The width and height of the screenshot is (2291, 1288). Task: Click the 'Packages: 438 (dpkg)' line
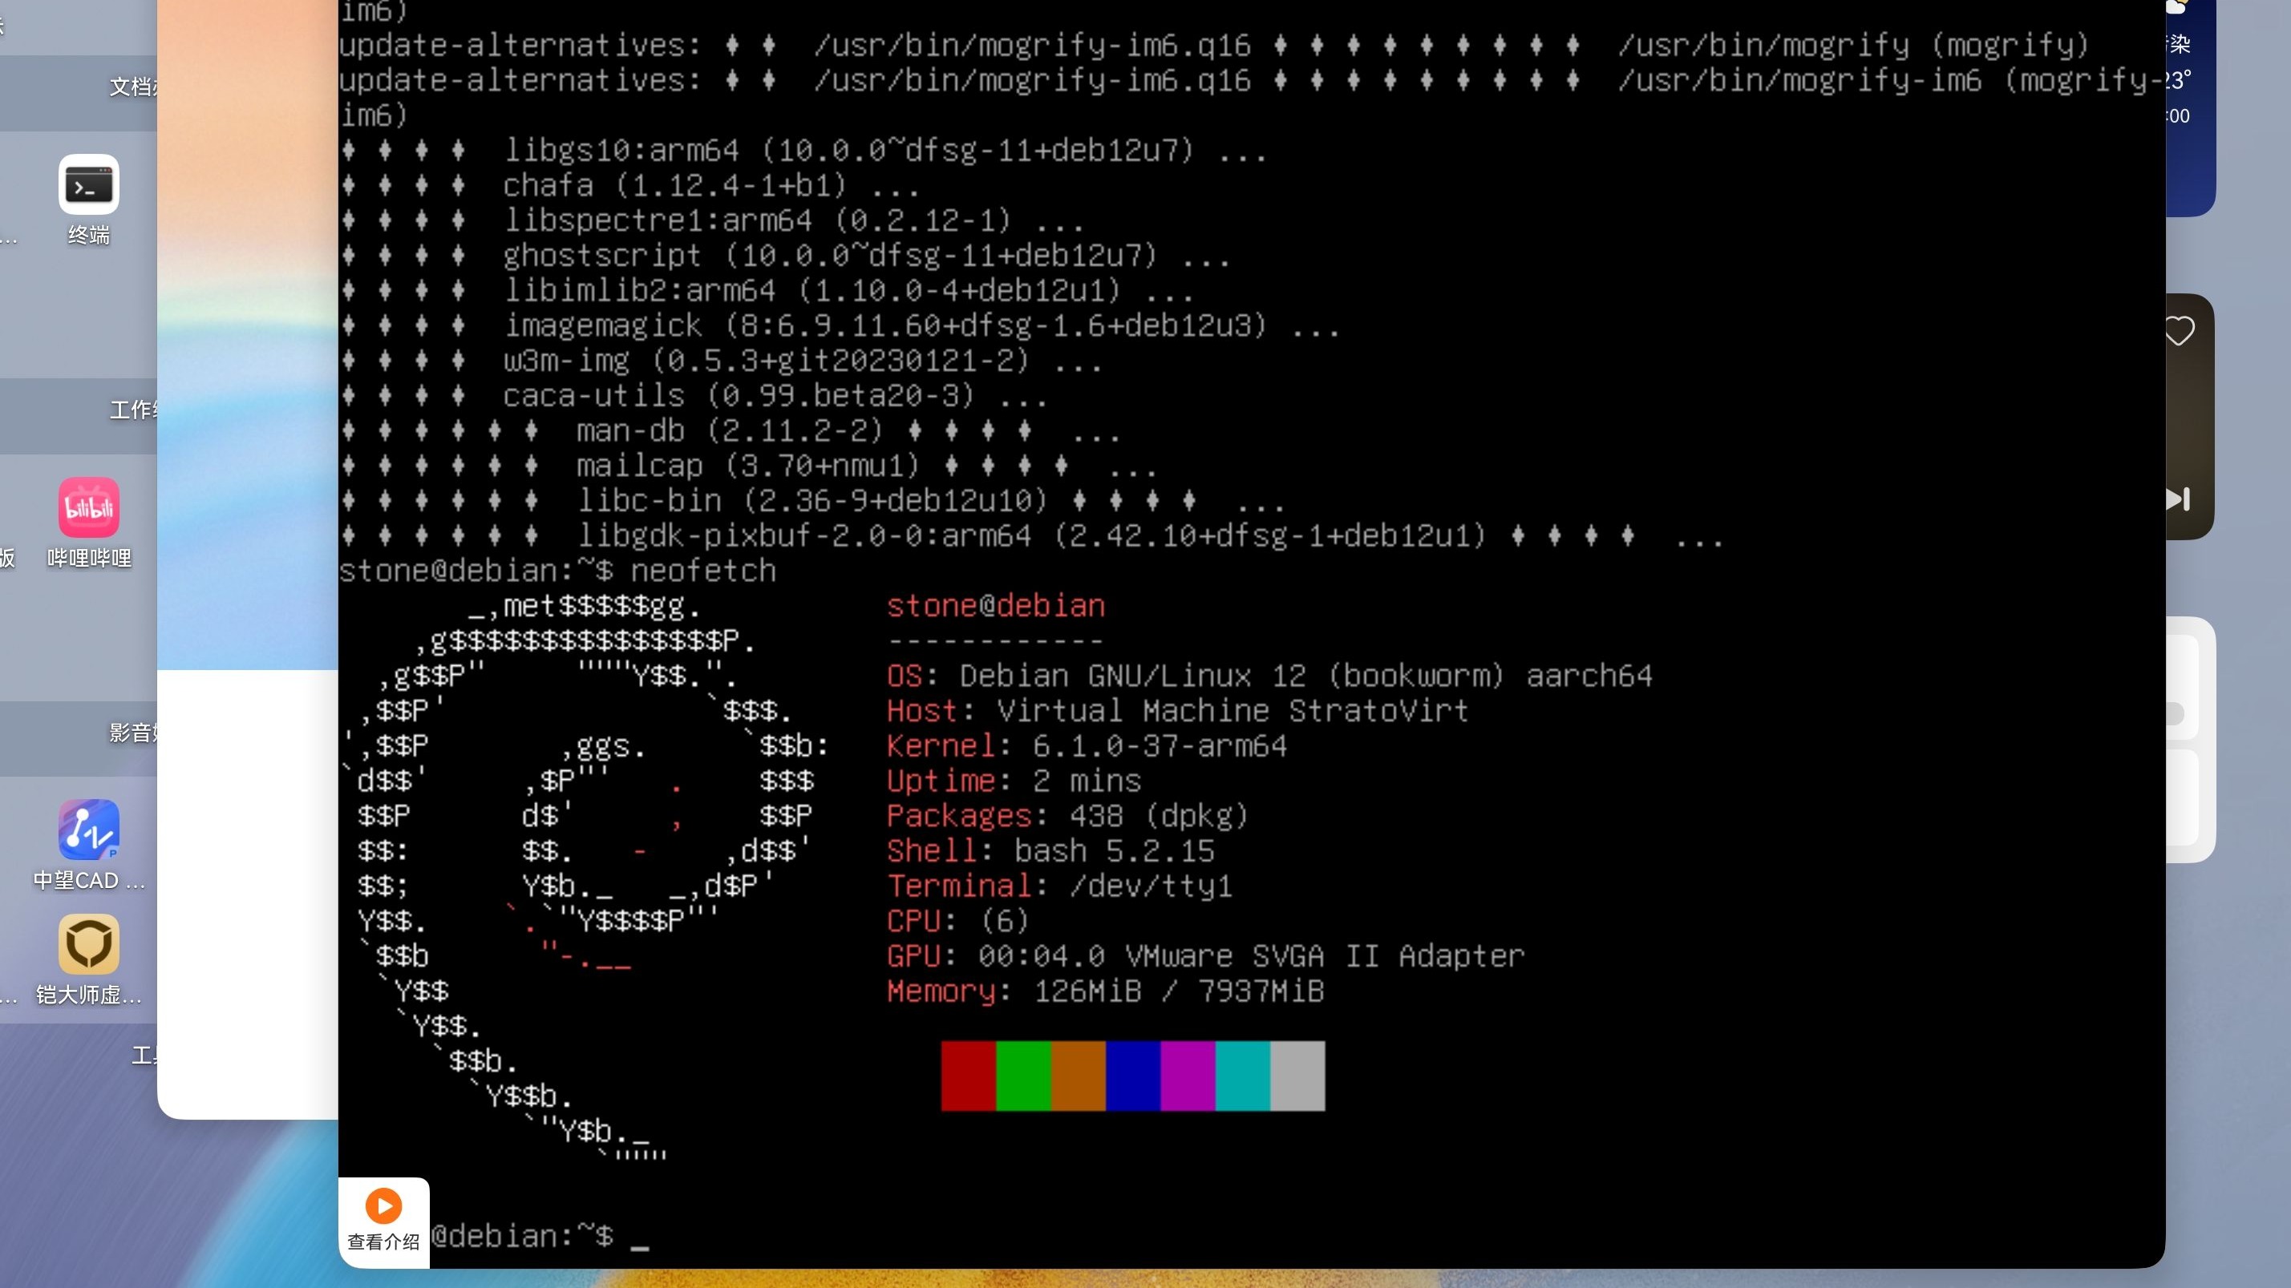coord(1068,816)
